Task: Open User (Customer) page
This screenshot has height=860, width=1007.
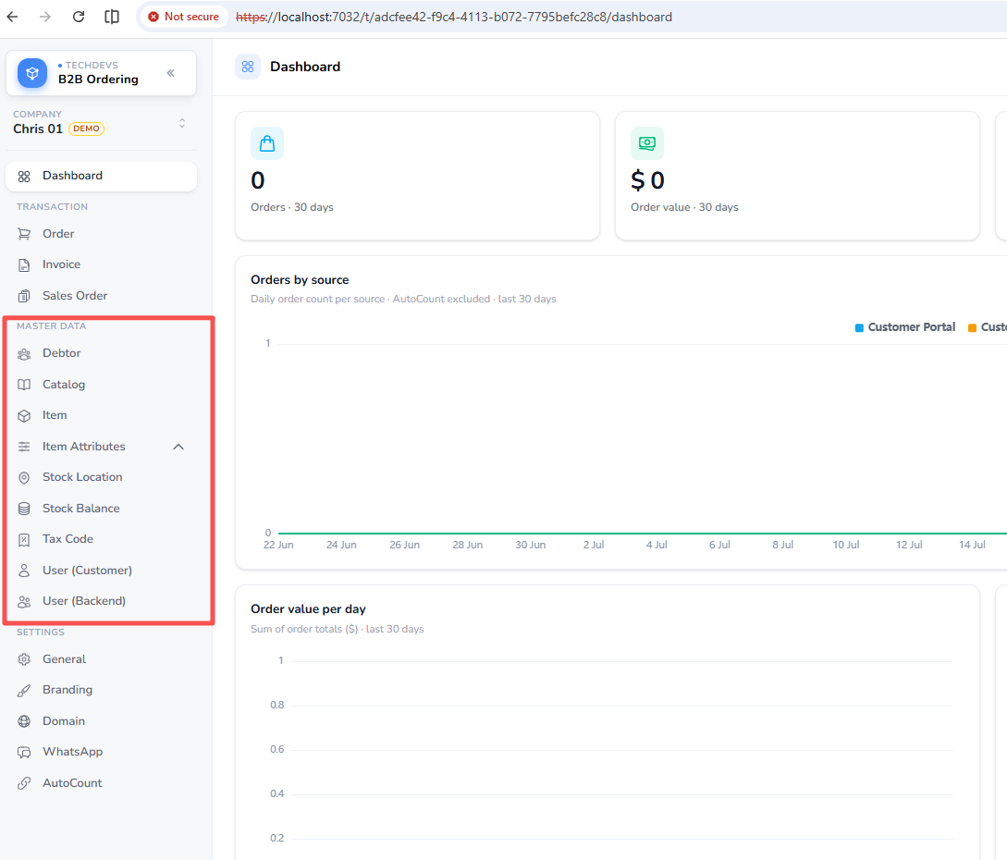Action: coord(102,571)
